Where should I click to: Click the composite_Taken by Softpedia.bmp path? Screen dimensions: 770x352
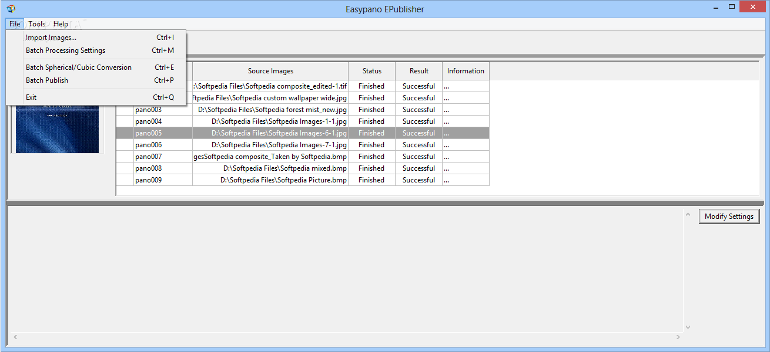270,157
